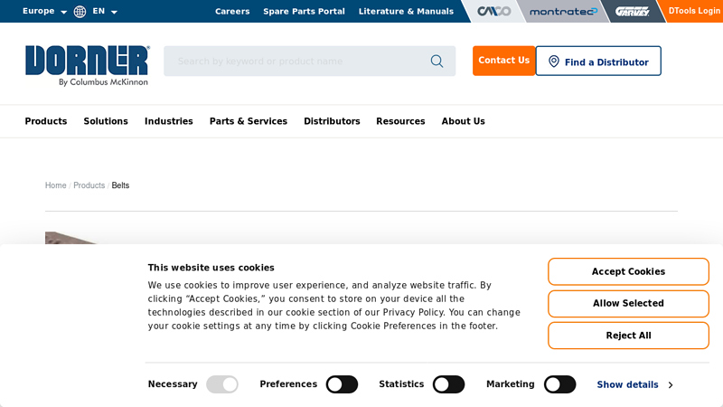The height and width of the screenshot is (407, 723).
Task: Click the search magnifier icon
Action: pos(437,62)
